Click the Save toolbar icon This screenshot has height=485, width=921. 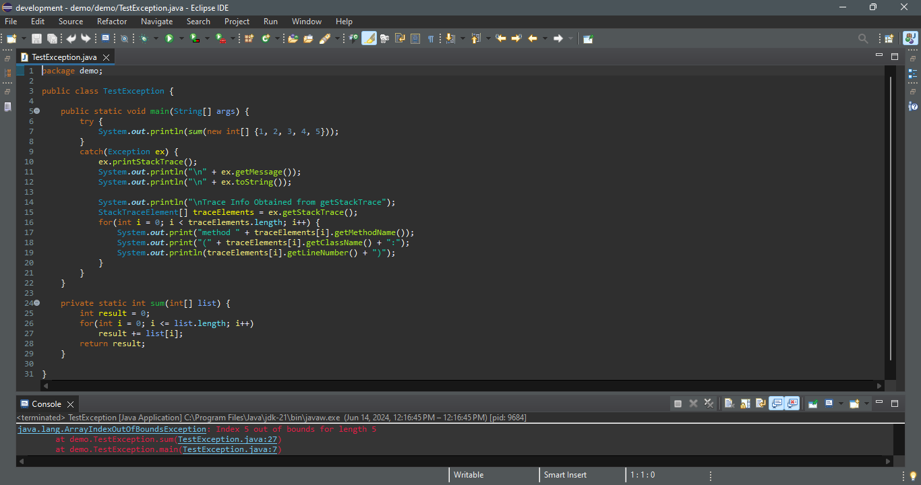pyautogui.click(x=36, y=39)
